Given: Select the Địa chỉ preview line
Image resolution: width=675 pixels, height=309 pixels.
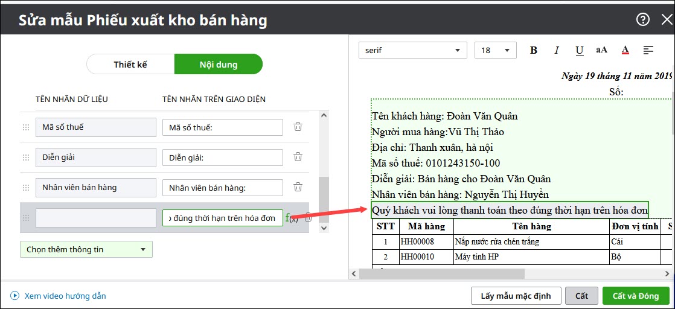Looking at the screenshot, I should [432, 148].
